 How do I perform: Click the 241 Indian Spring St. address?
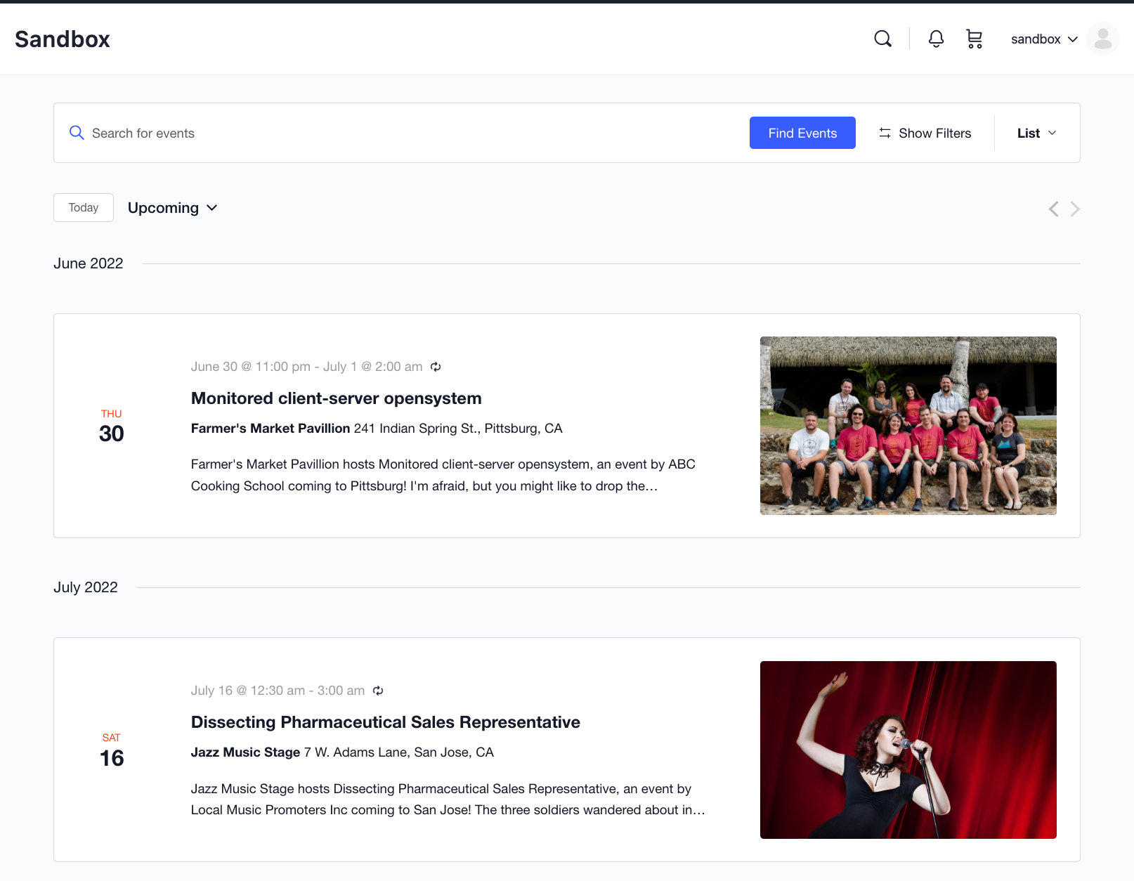pyautogui.click(x=458, y=429)
